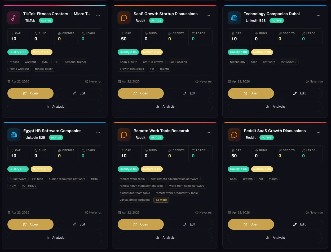
Task: Click the LinkedIn B2B platform tag on Dubai card
Action: coord(256,20)
